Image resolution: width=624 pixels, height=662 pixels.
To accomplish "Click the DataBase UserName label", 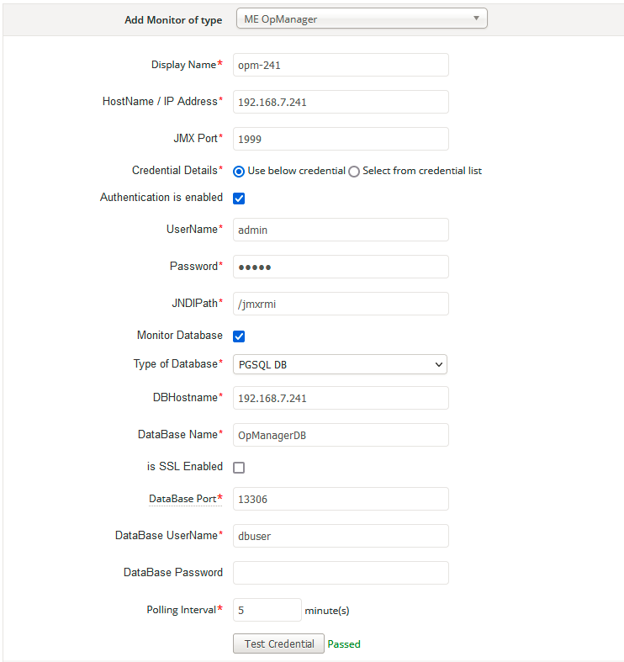I will pyautogui.click(x=169, y=535).
